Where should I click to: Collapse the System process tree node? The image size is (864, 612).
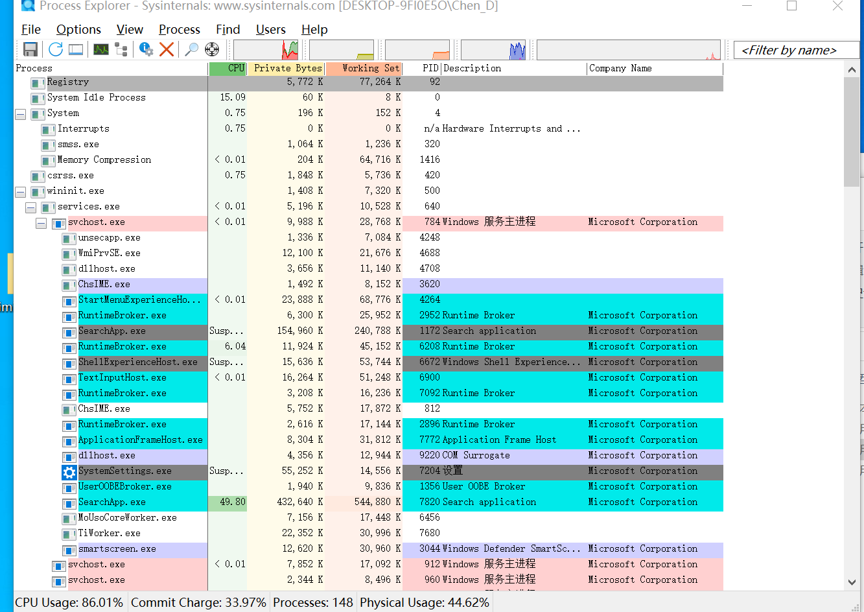tap(21, 114)
